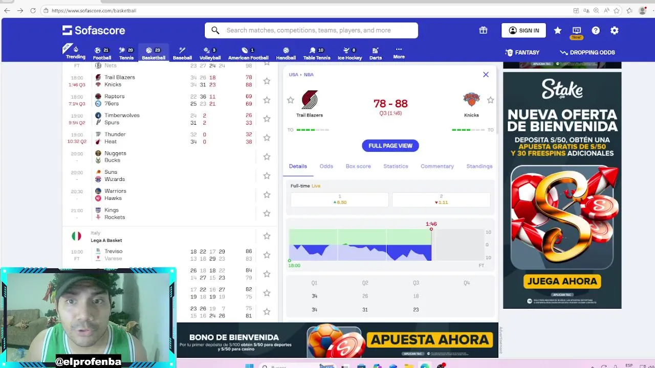
Task: Switch to the Box score tab
Action: pyautogui.click(x=358, y=166)
